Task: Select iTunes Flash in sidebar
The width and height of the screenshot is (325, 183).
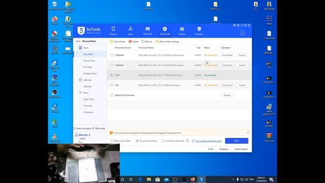Action: 89,60
